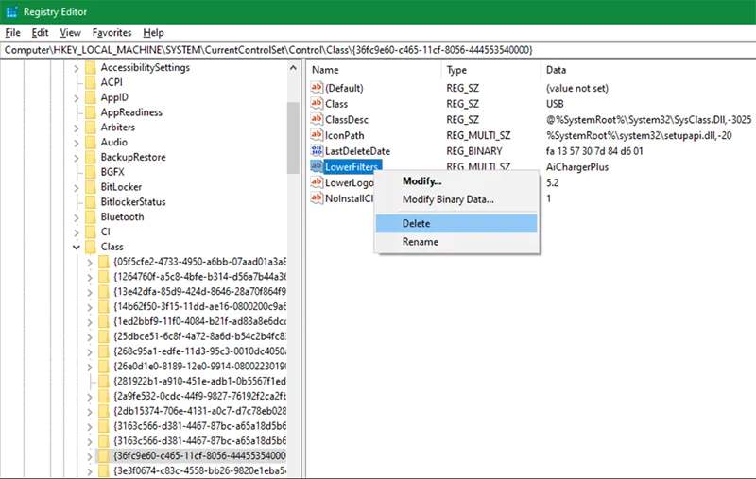
Task: Click the string icon next to ClassDesc
Action: [x=318, y=120]
